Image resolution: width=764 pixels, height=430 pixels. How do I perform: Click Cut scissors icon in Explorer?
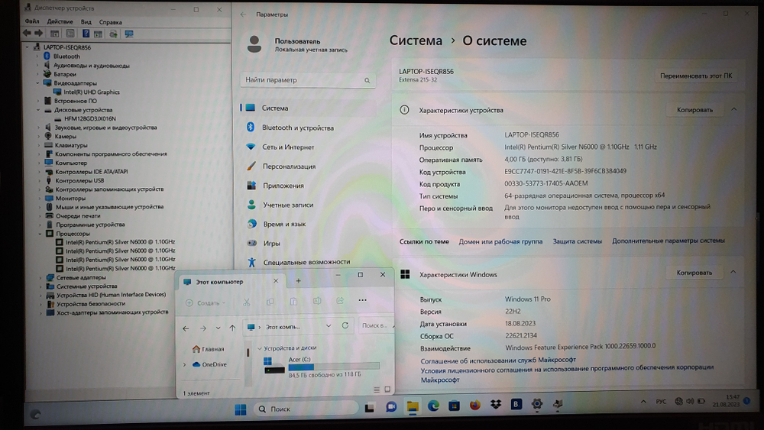[247, 302]
